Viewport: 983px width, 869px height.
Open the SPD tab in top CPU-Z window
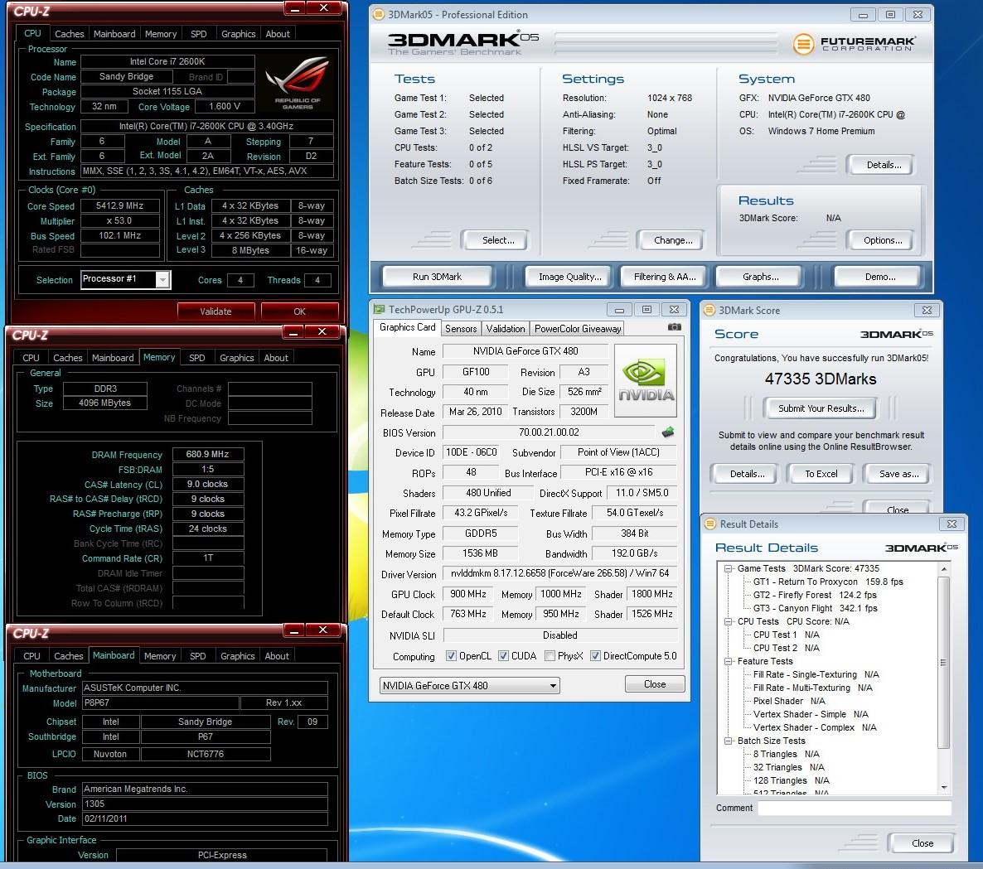coord(199,34)
